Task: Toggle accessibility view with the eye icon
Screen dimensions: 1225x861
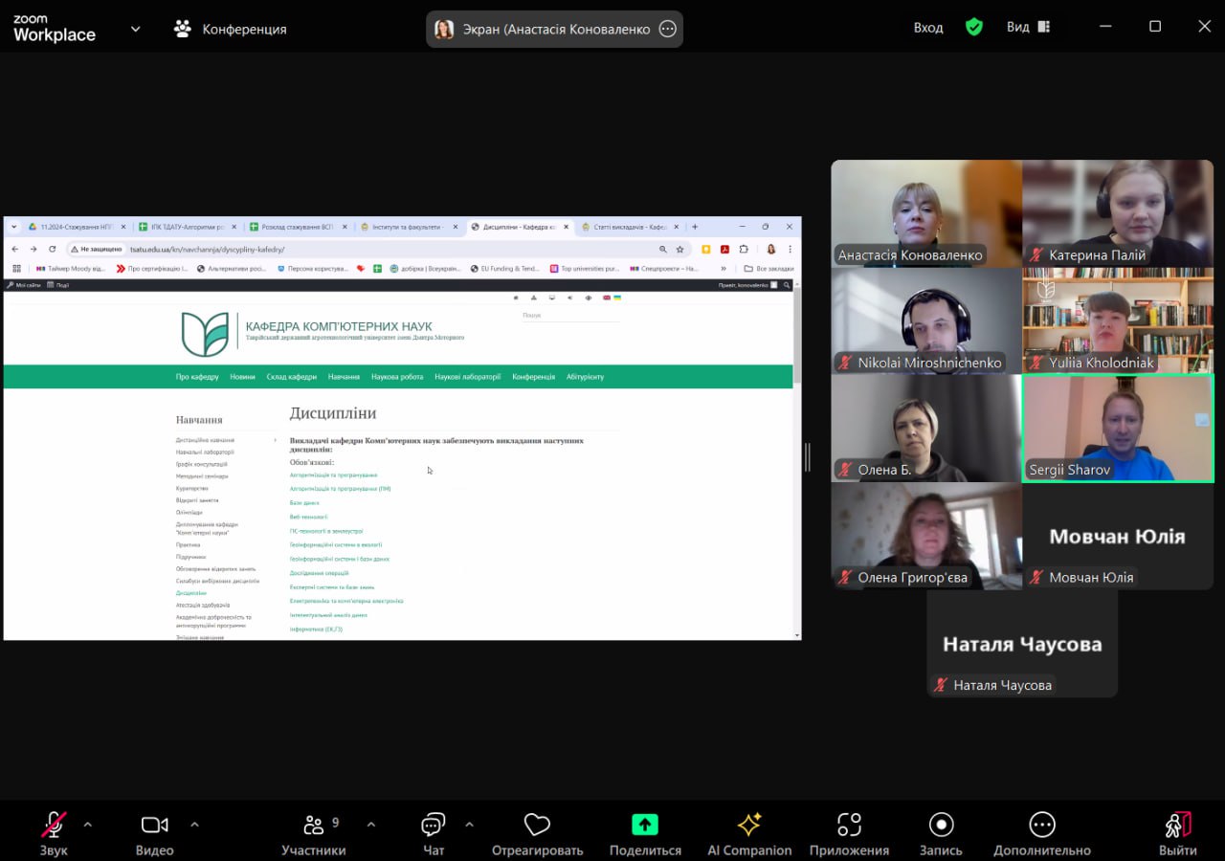Action: [588, 298]
